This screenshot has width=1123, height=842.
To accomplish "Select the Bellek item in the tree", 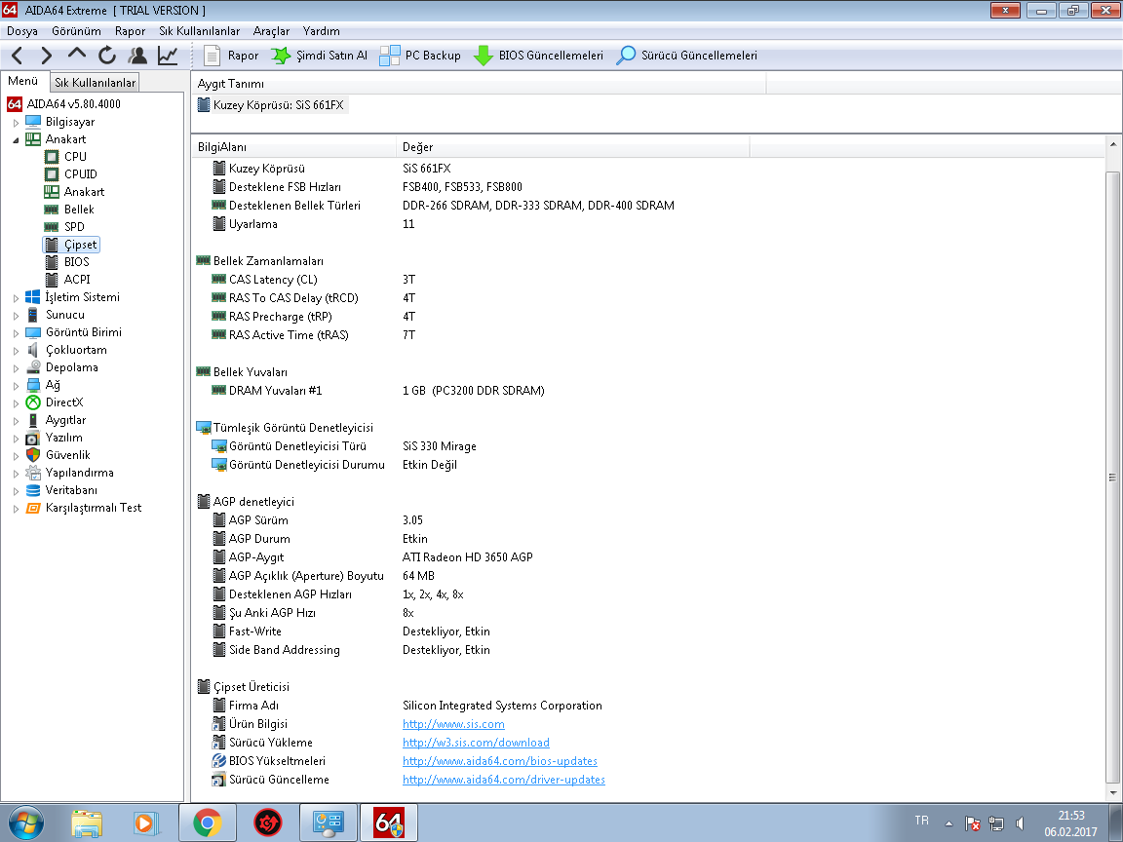I will coord(79,210).
